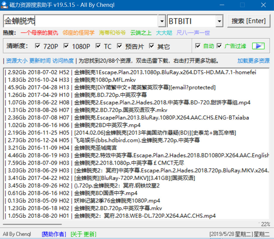Screen dimensions: 274x239
Task: Uncheck the 720P quality filter
Action: coord(37,46)
